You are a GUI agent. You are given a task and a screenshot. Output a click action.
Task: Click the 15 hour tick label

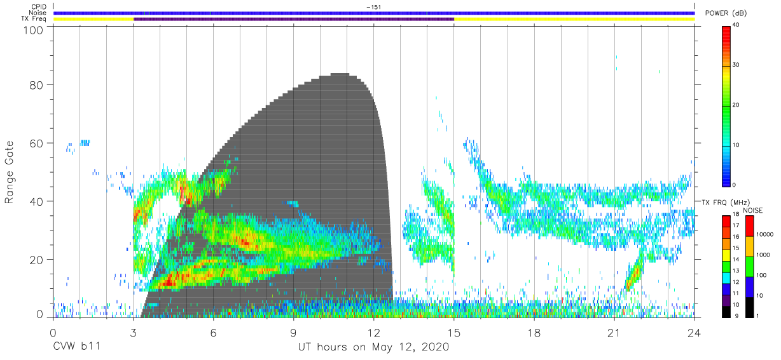click(x=454, y=333)
